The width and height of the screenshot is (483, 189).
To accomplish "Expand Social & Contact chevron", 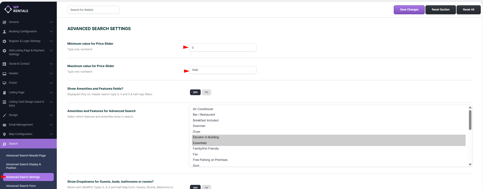I will [51, 64].
